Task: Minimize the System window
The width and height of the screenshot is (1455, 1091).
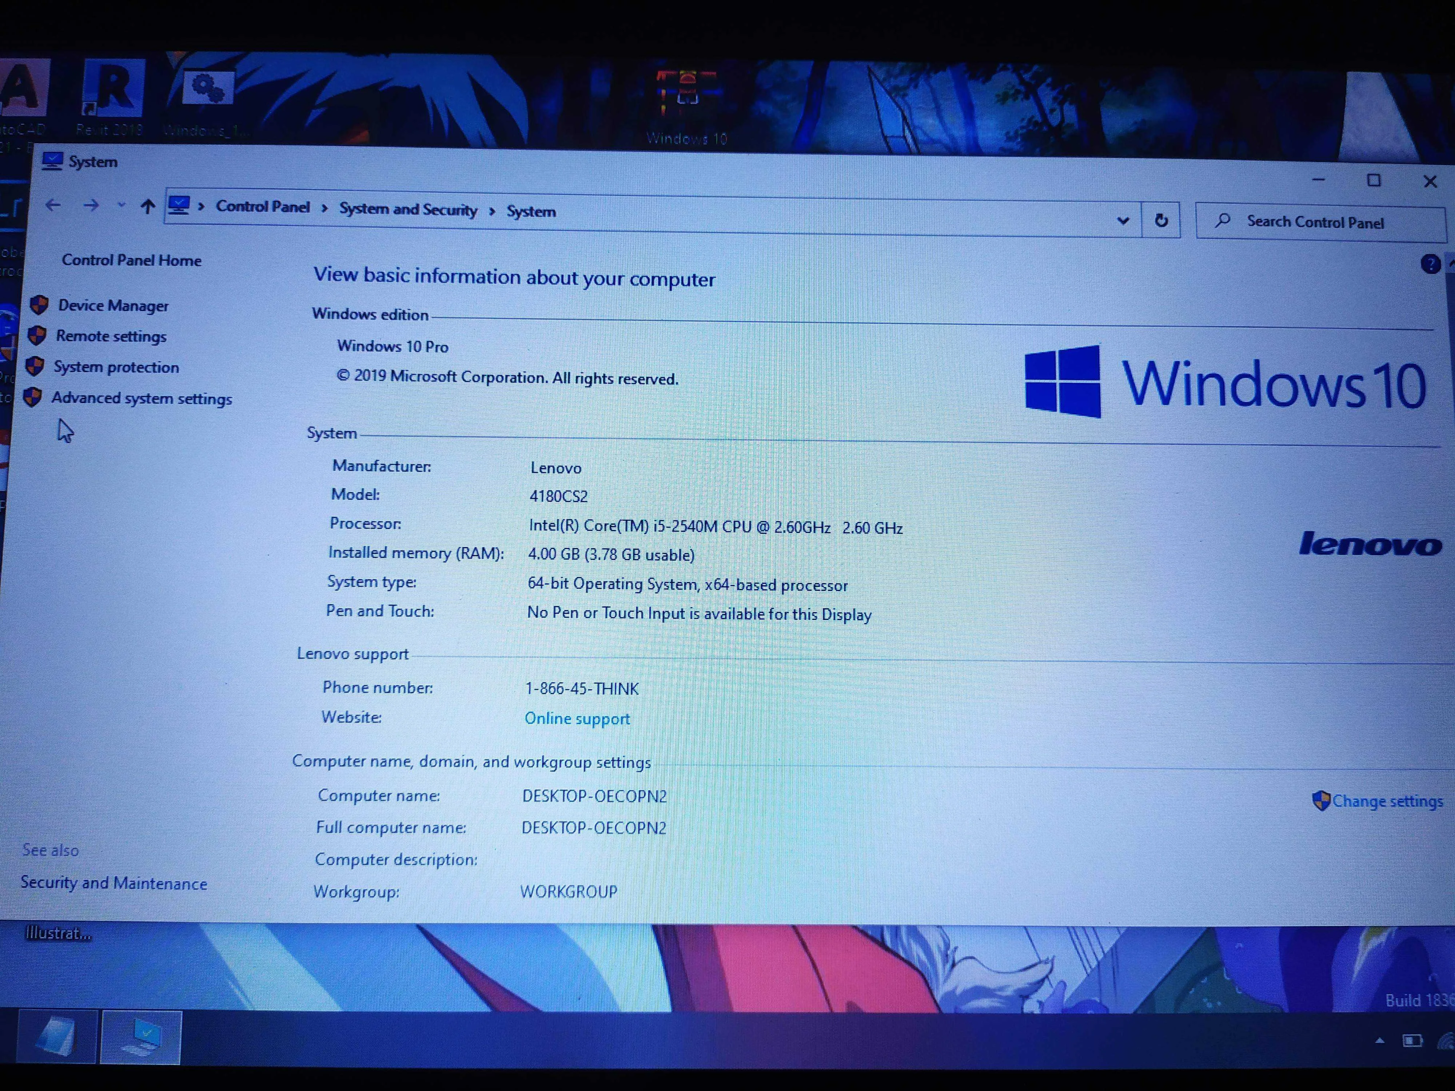Action: pos(1318,179)
